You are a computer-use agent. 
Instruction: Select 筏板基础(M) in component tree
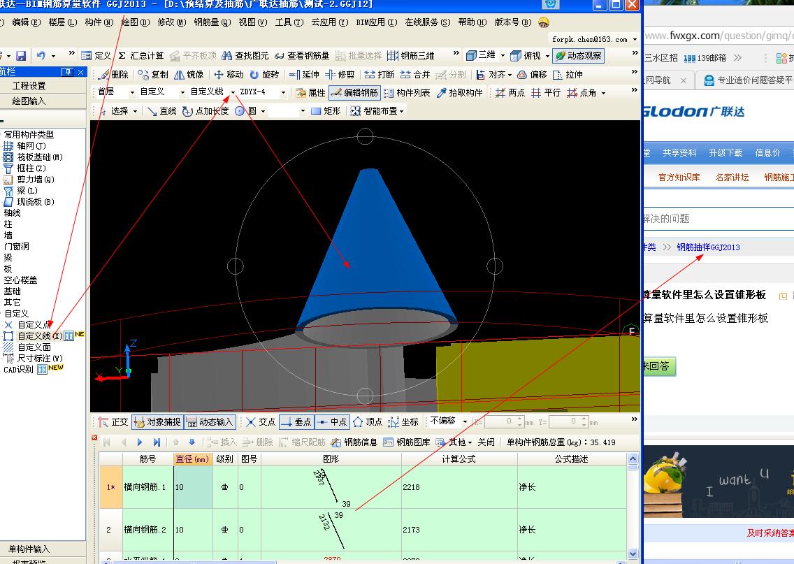coord(40,157)
